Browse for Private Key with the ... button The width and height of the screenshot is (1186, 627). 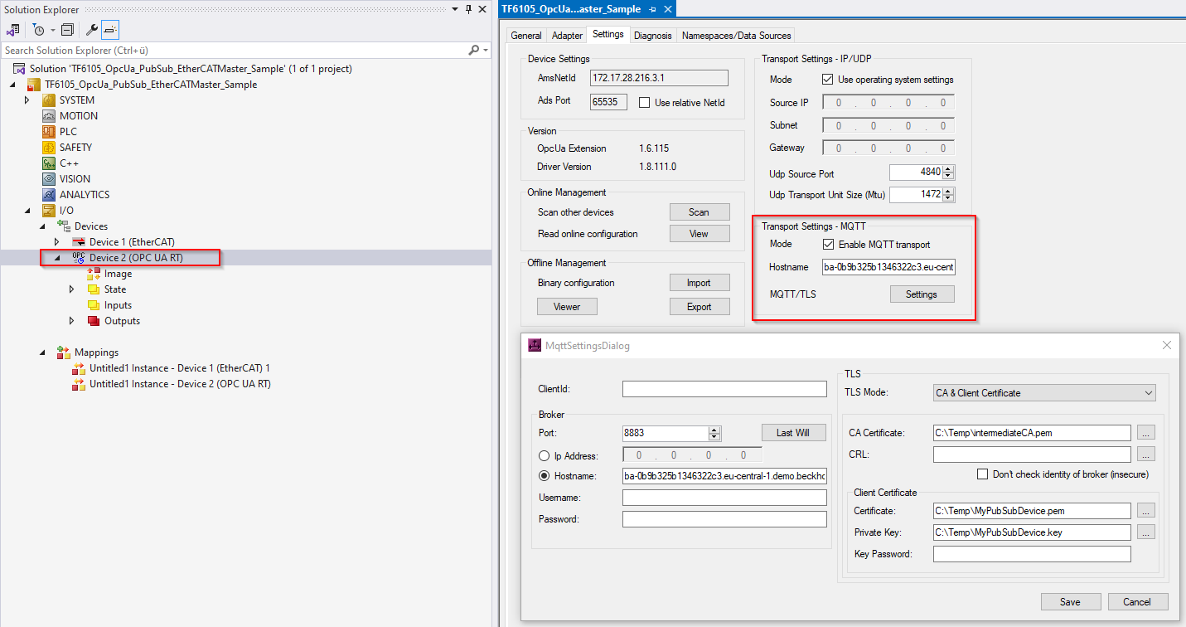pos(1145,532)
